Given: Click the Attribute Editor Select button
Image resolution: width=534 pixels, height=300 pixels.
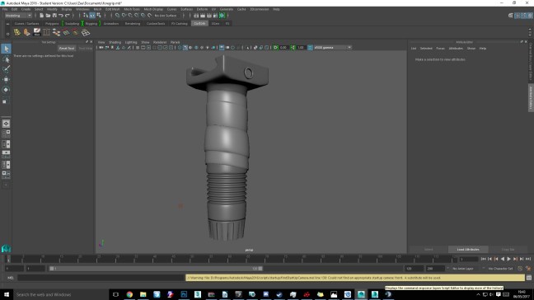Looking at the screenshot, I should (429, 250).
